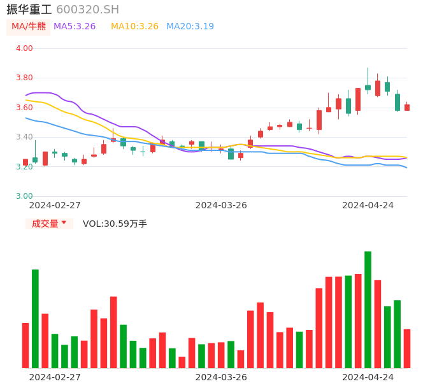Click the last red candlestick on the right
Viewport: 437px width, 386px height.
point(407,108)
